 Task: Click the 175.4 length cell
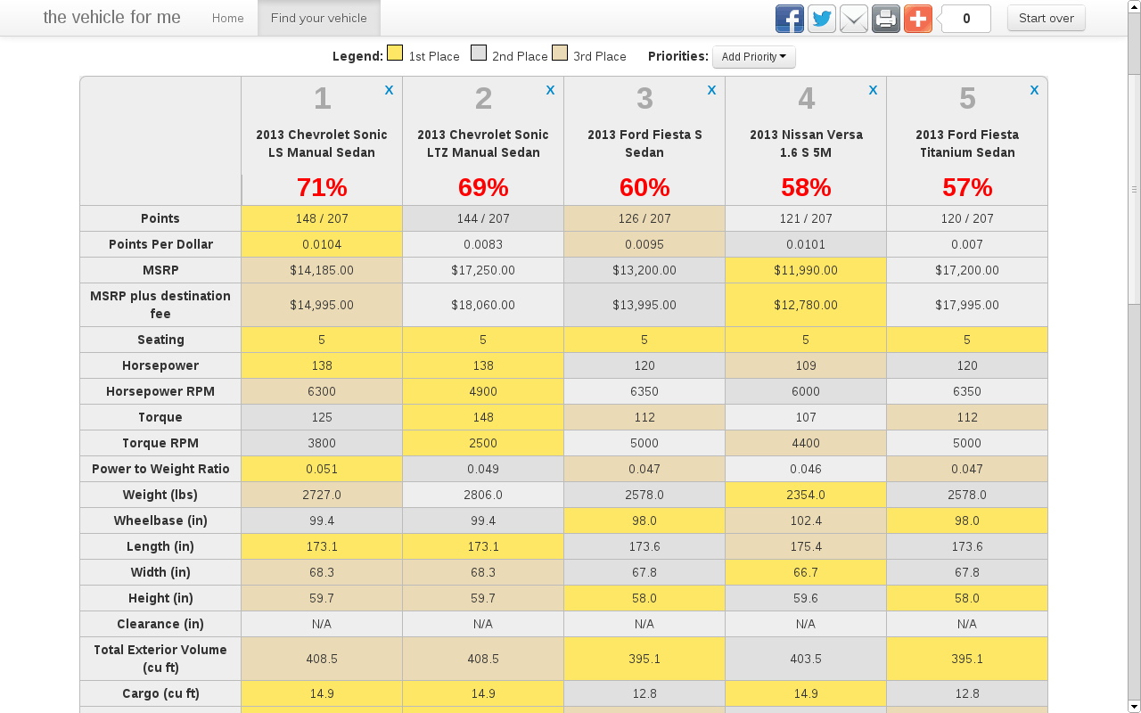[806, 546]
